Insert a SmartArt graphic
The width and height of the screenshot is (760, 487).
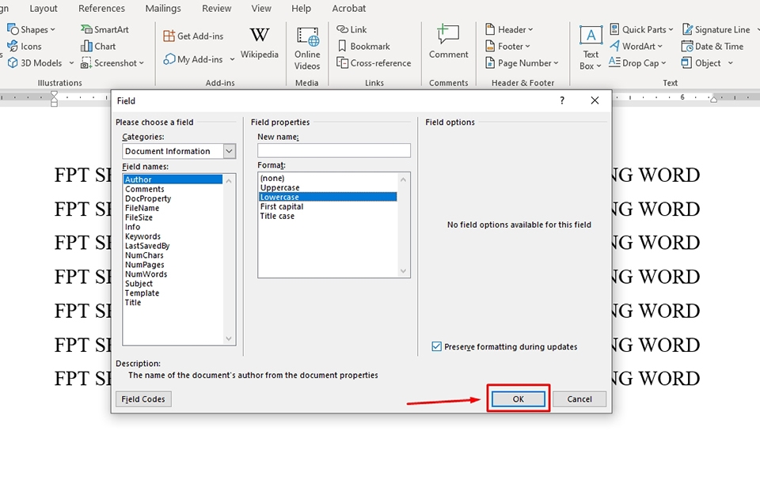[104, 29]
